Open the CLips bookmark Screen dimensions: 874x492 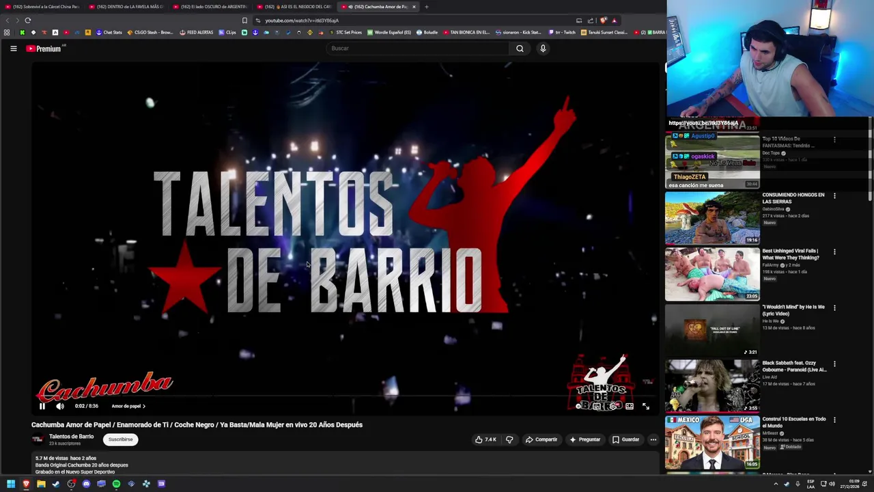pyautogui.click(x=227, y=32)
